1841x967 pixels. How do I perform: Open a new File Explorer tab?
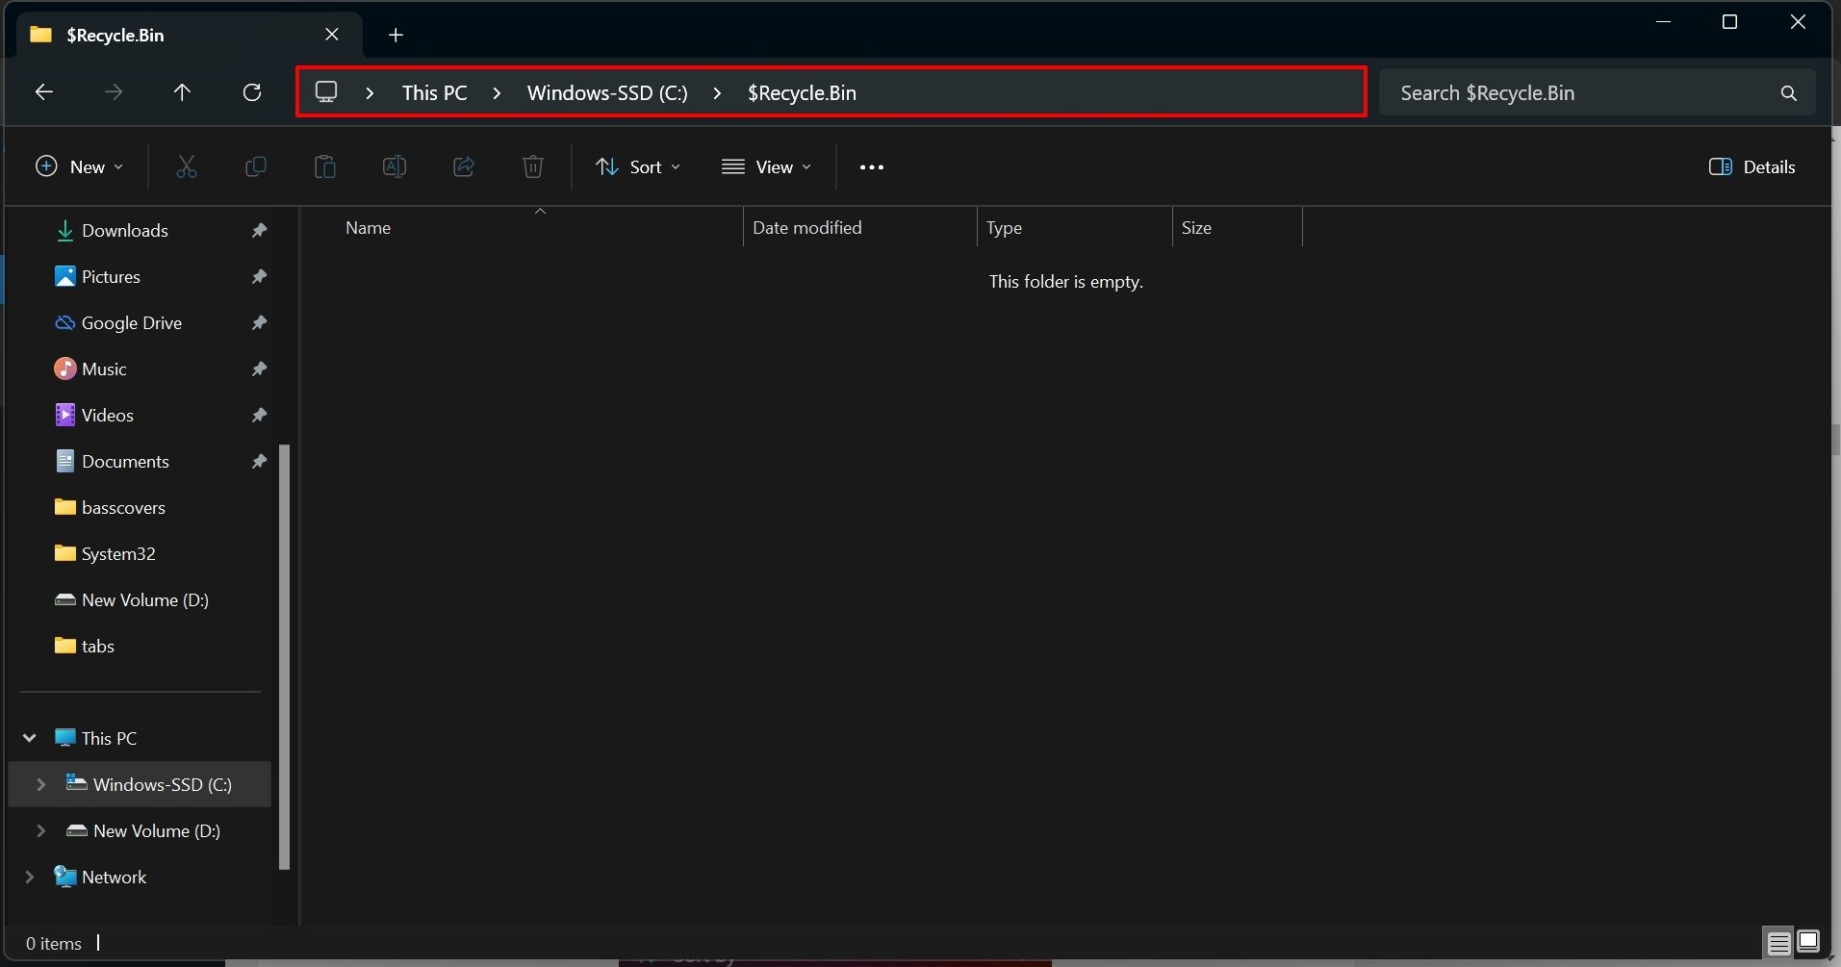pos(396,36)
